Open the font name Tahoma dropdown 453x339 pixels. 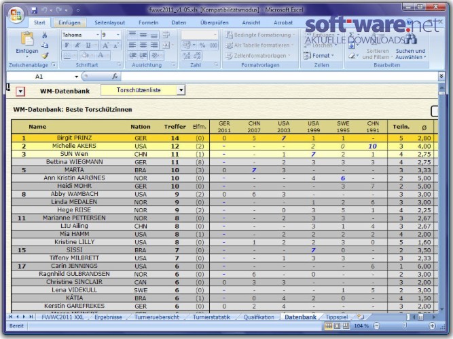[x=98, y=35]
